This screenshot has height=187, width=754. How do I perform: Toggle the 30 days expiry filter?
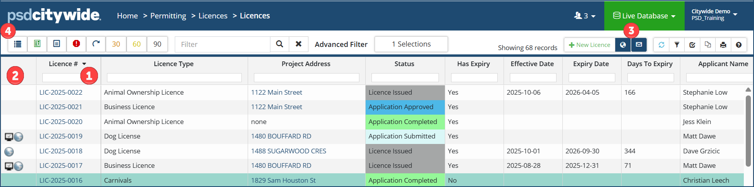[116, 44]
